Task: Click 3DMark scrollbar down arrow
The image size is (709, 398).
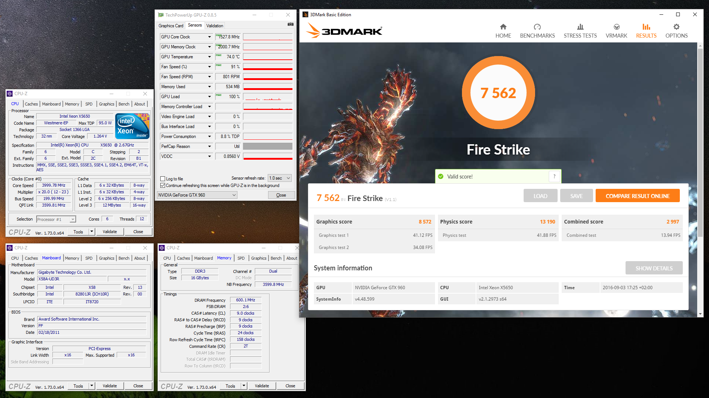Action: click(x=700, y=314)
